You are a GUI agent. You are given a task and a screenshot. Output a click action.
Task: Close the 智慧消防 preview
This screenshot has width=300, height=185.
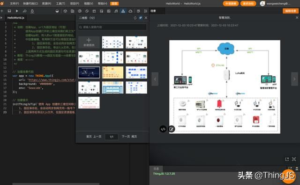pos(297,18)
